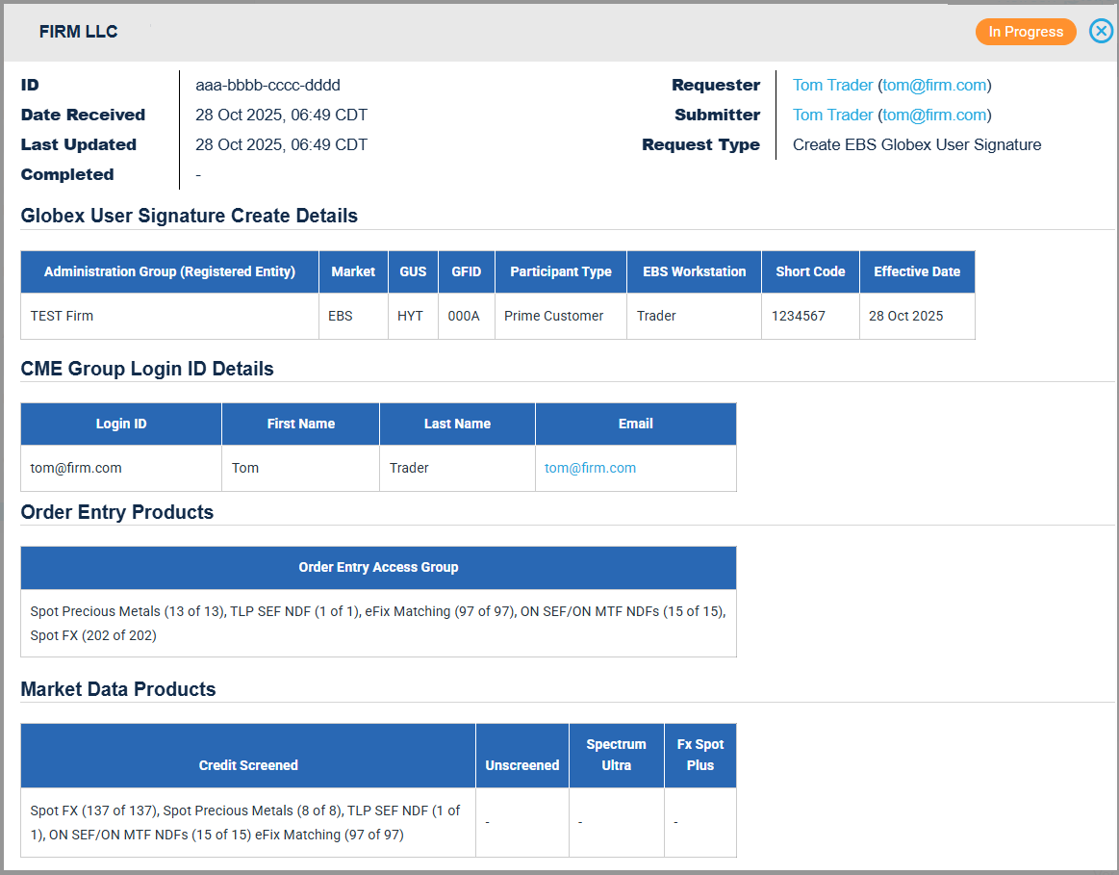
Task: Click the Administration Group column header
Action: pos(169,271)
